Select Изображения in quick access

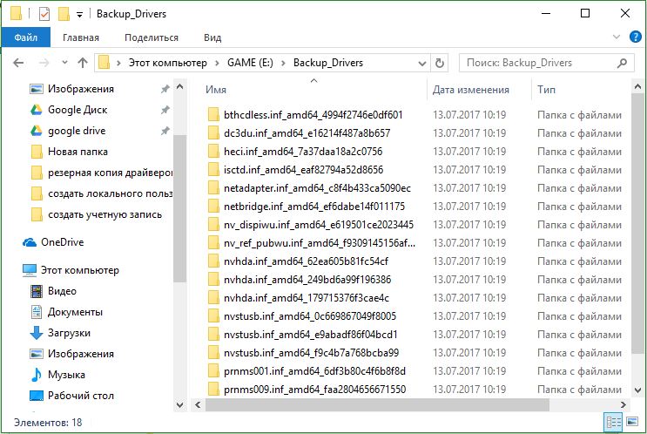[x=80, y=89]
